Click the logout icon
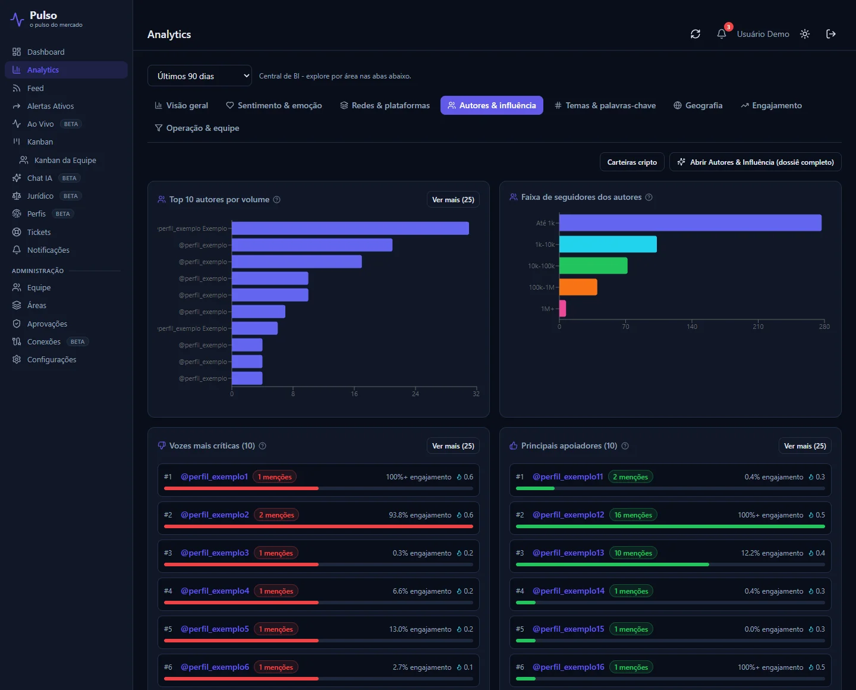856x690 pixels. click(x=831, y=34)
